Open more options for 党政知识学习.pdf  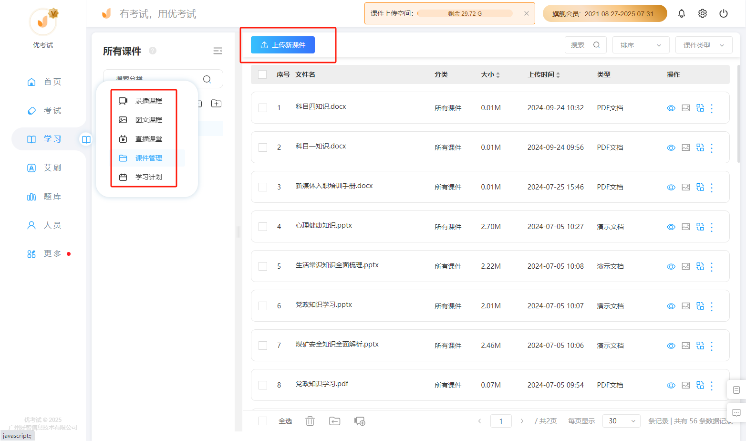coord(712,386)
